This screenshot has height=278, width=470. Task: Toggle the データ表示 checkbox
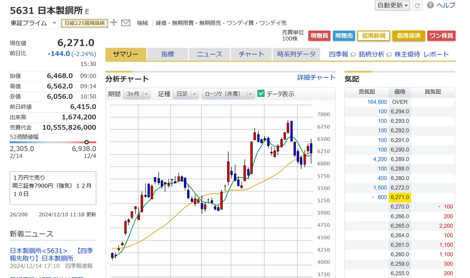(261, 94)
